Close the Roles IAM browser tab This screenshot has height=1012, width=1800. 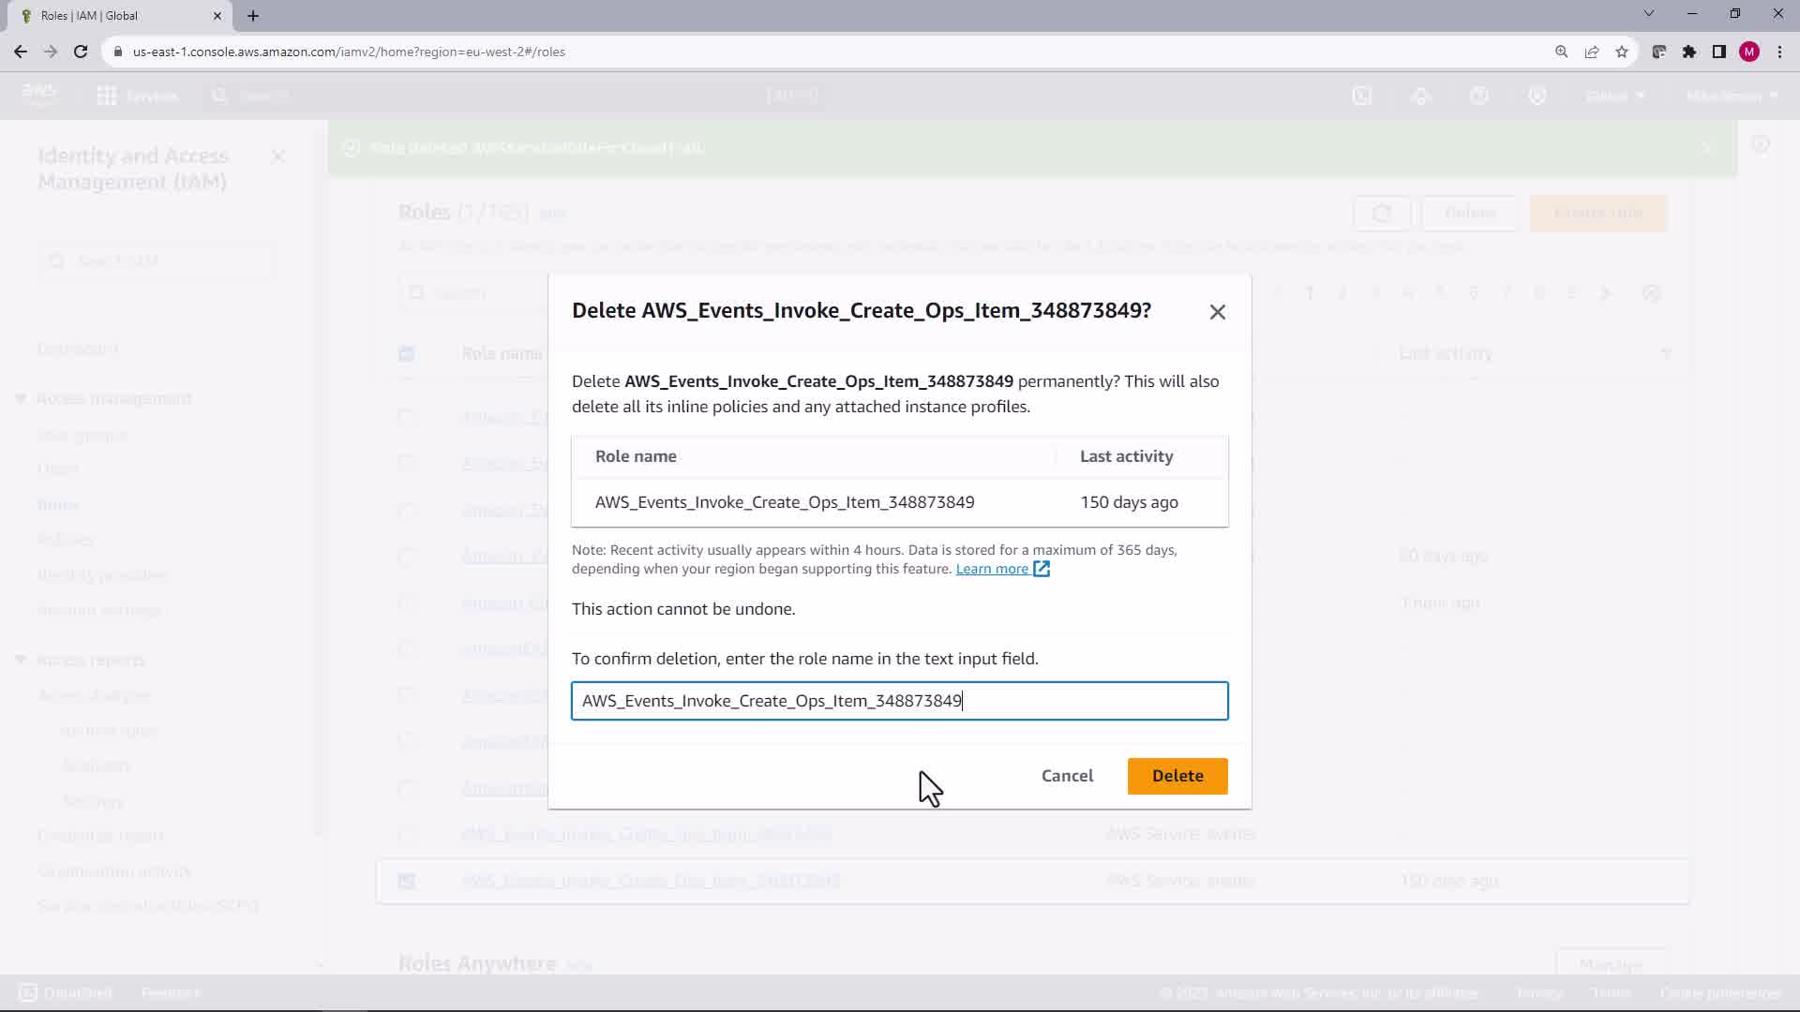point(217,15)
